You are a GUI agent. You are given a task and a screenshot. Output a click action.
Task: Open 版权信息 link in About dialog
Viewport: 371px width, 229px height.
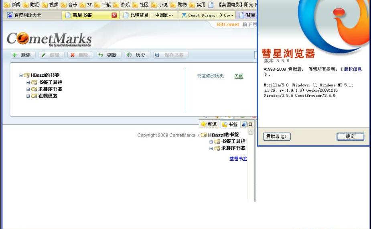pyautogui.click(x=353, y=69)
